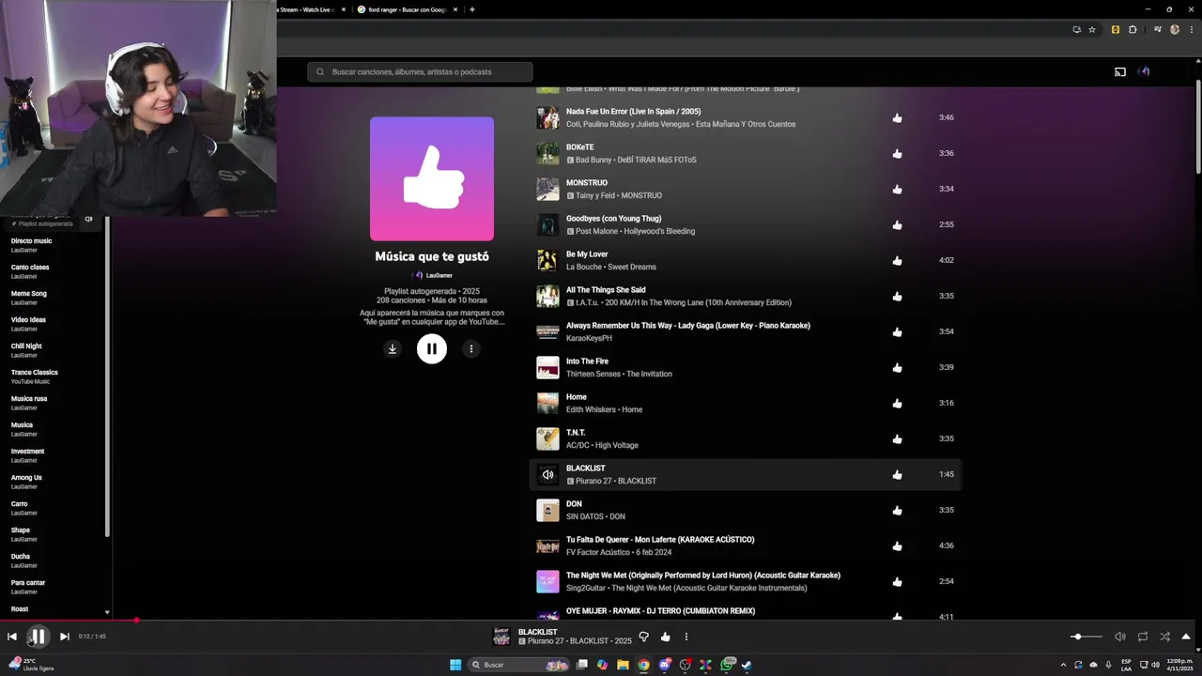The width and height of the screenshot is (1202, 676).
Task: Click thumbs-up on the T.N.T. row
Action: (897, 438)
